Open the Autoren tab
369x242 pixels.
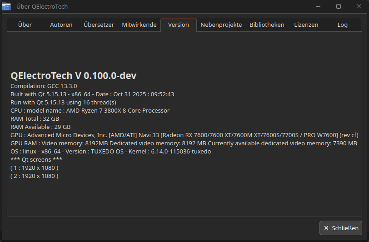pyautogui.click(x=61, y=25)
